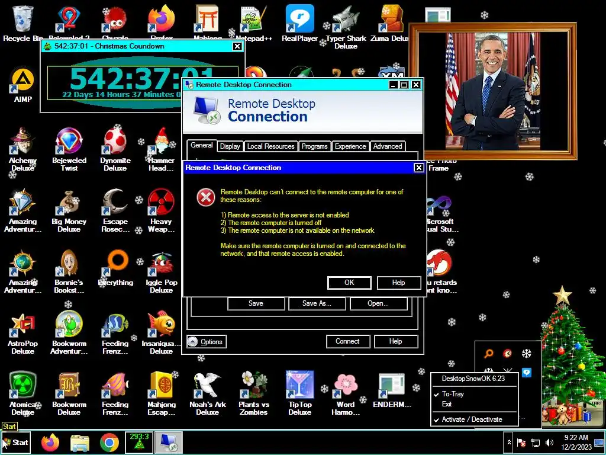606x455 pixels.
Task: Open Word Harmony flower shortcut
Action: tap(346, 393)
